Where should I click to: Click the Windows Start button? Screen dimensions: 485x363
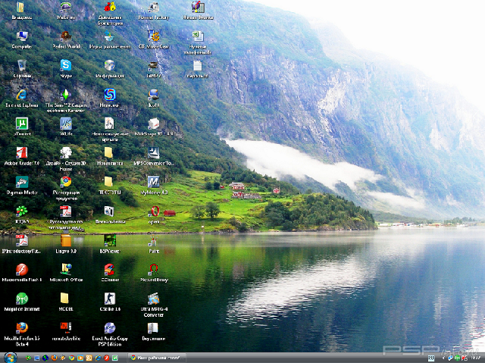coord(10,357)
